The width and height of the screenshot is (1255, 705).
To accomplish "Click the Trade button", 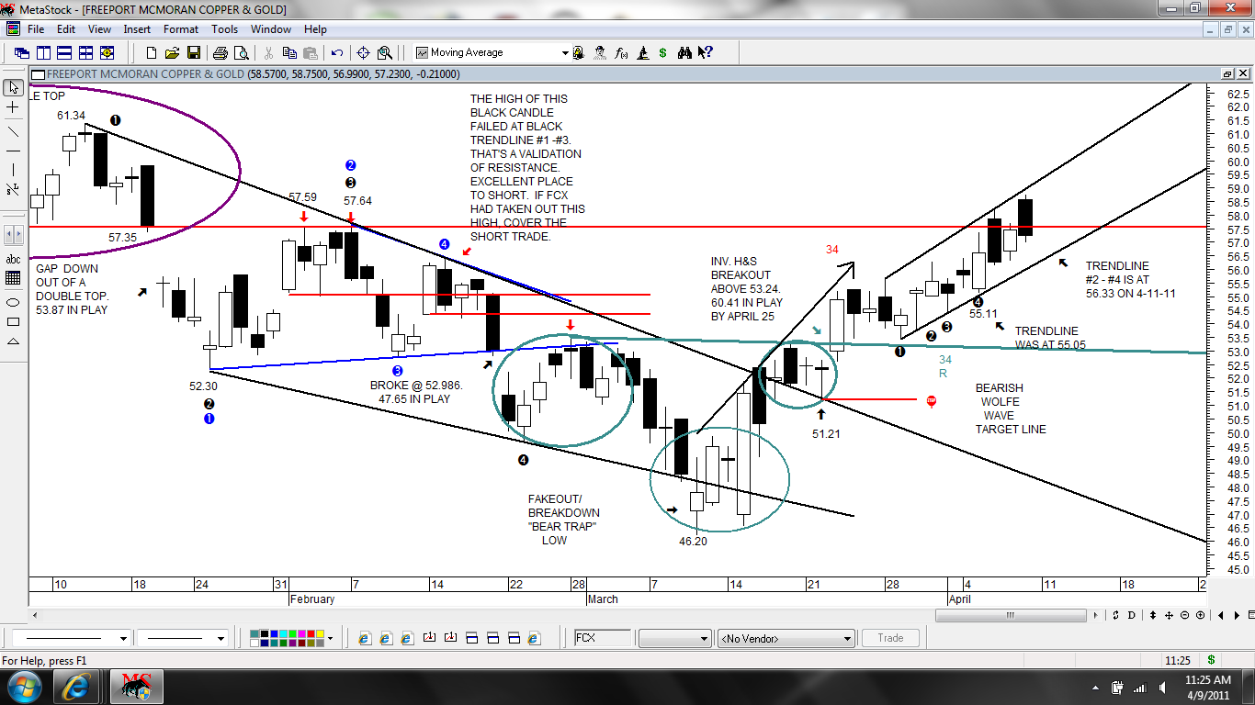I will pyautogui.click(x=890, y=638).
